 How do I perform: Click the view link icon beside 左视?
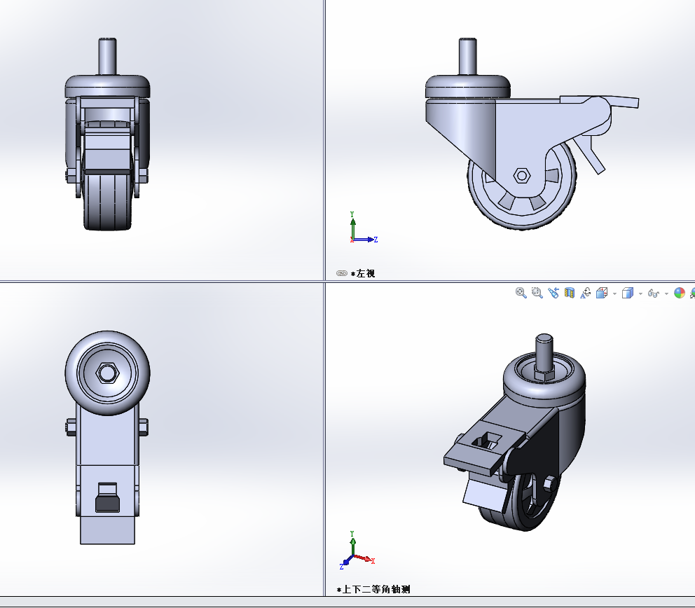pos(341,273)
